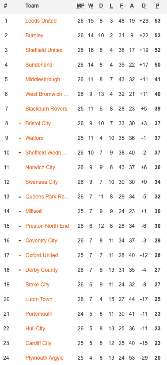Sort by the MP column header
Image resolution: width=167 pixels, height=365 pixels.
click(80, 6)
